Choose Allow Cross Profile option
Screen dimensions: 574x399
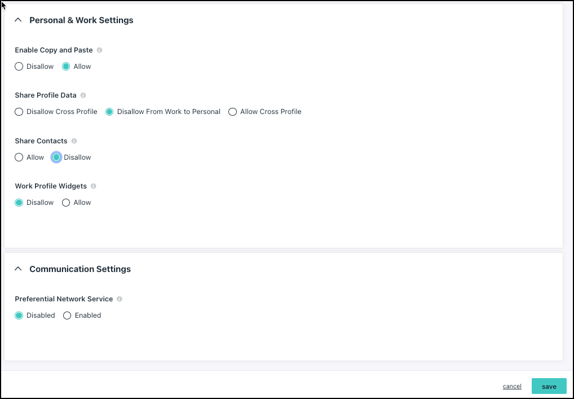(233, 112)
